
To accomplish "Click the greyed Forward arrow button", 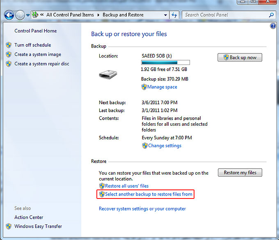I will click(20, 15).
